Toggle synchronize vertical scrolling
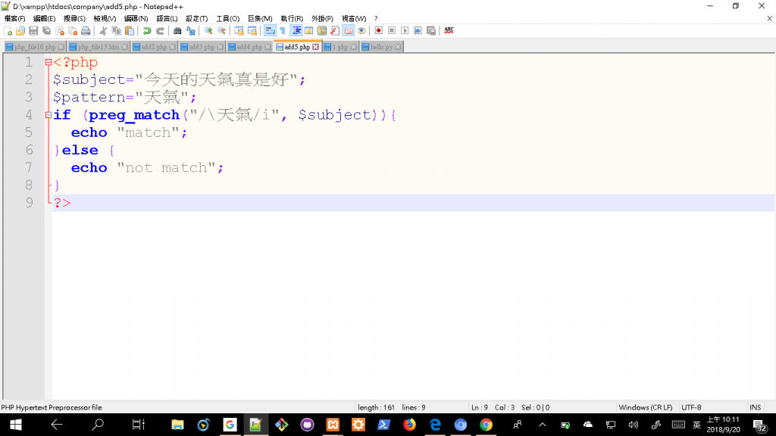This screenshot has height=436, width=776. [x=239, y=30]
